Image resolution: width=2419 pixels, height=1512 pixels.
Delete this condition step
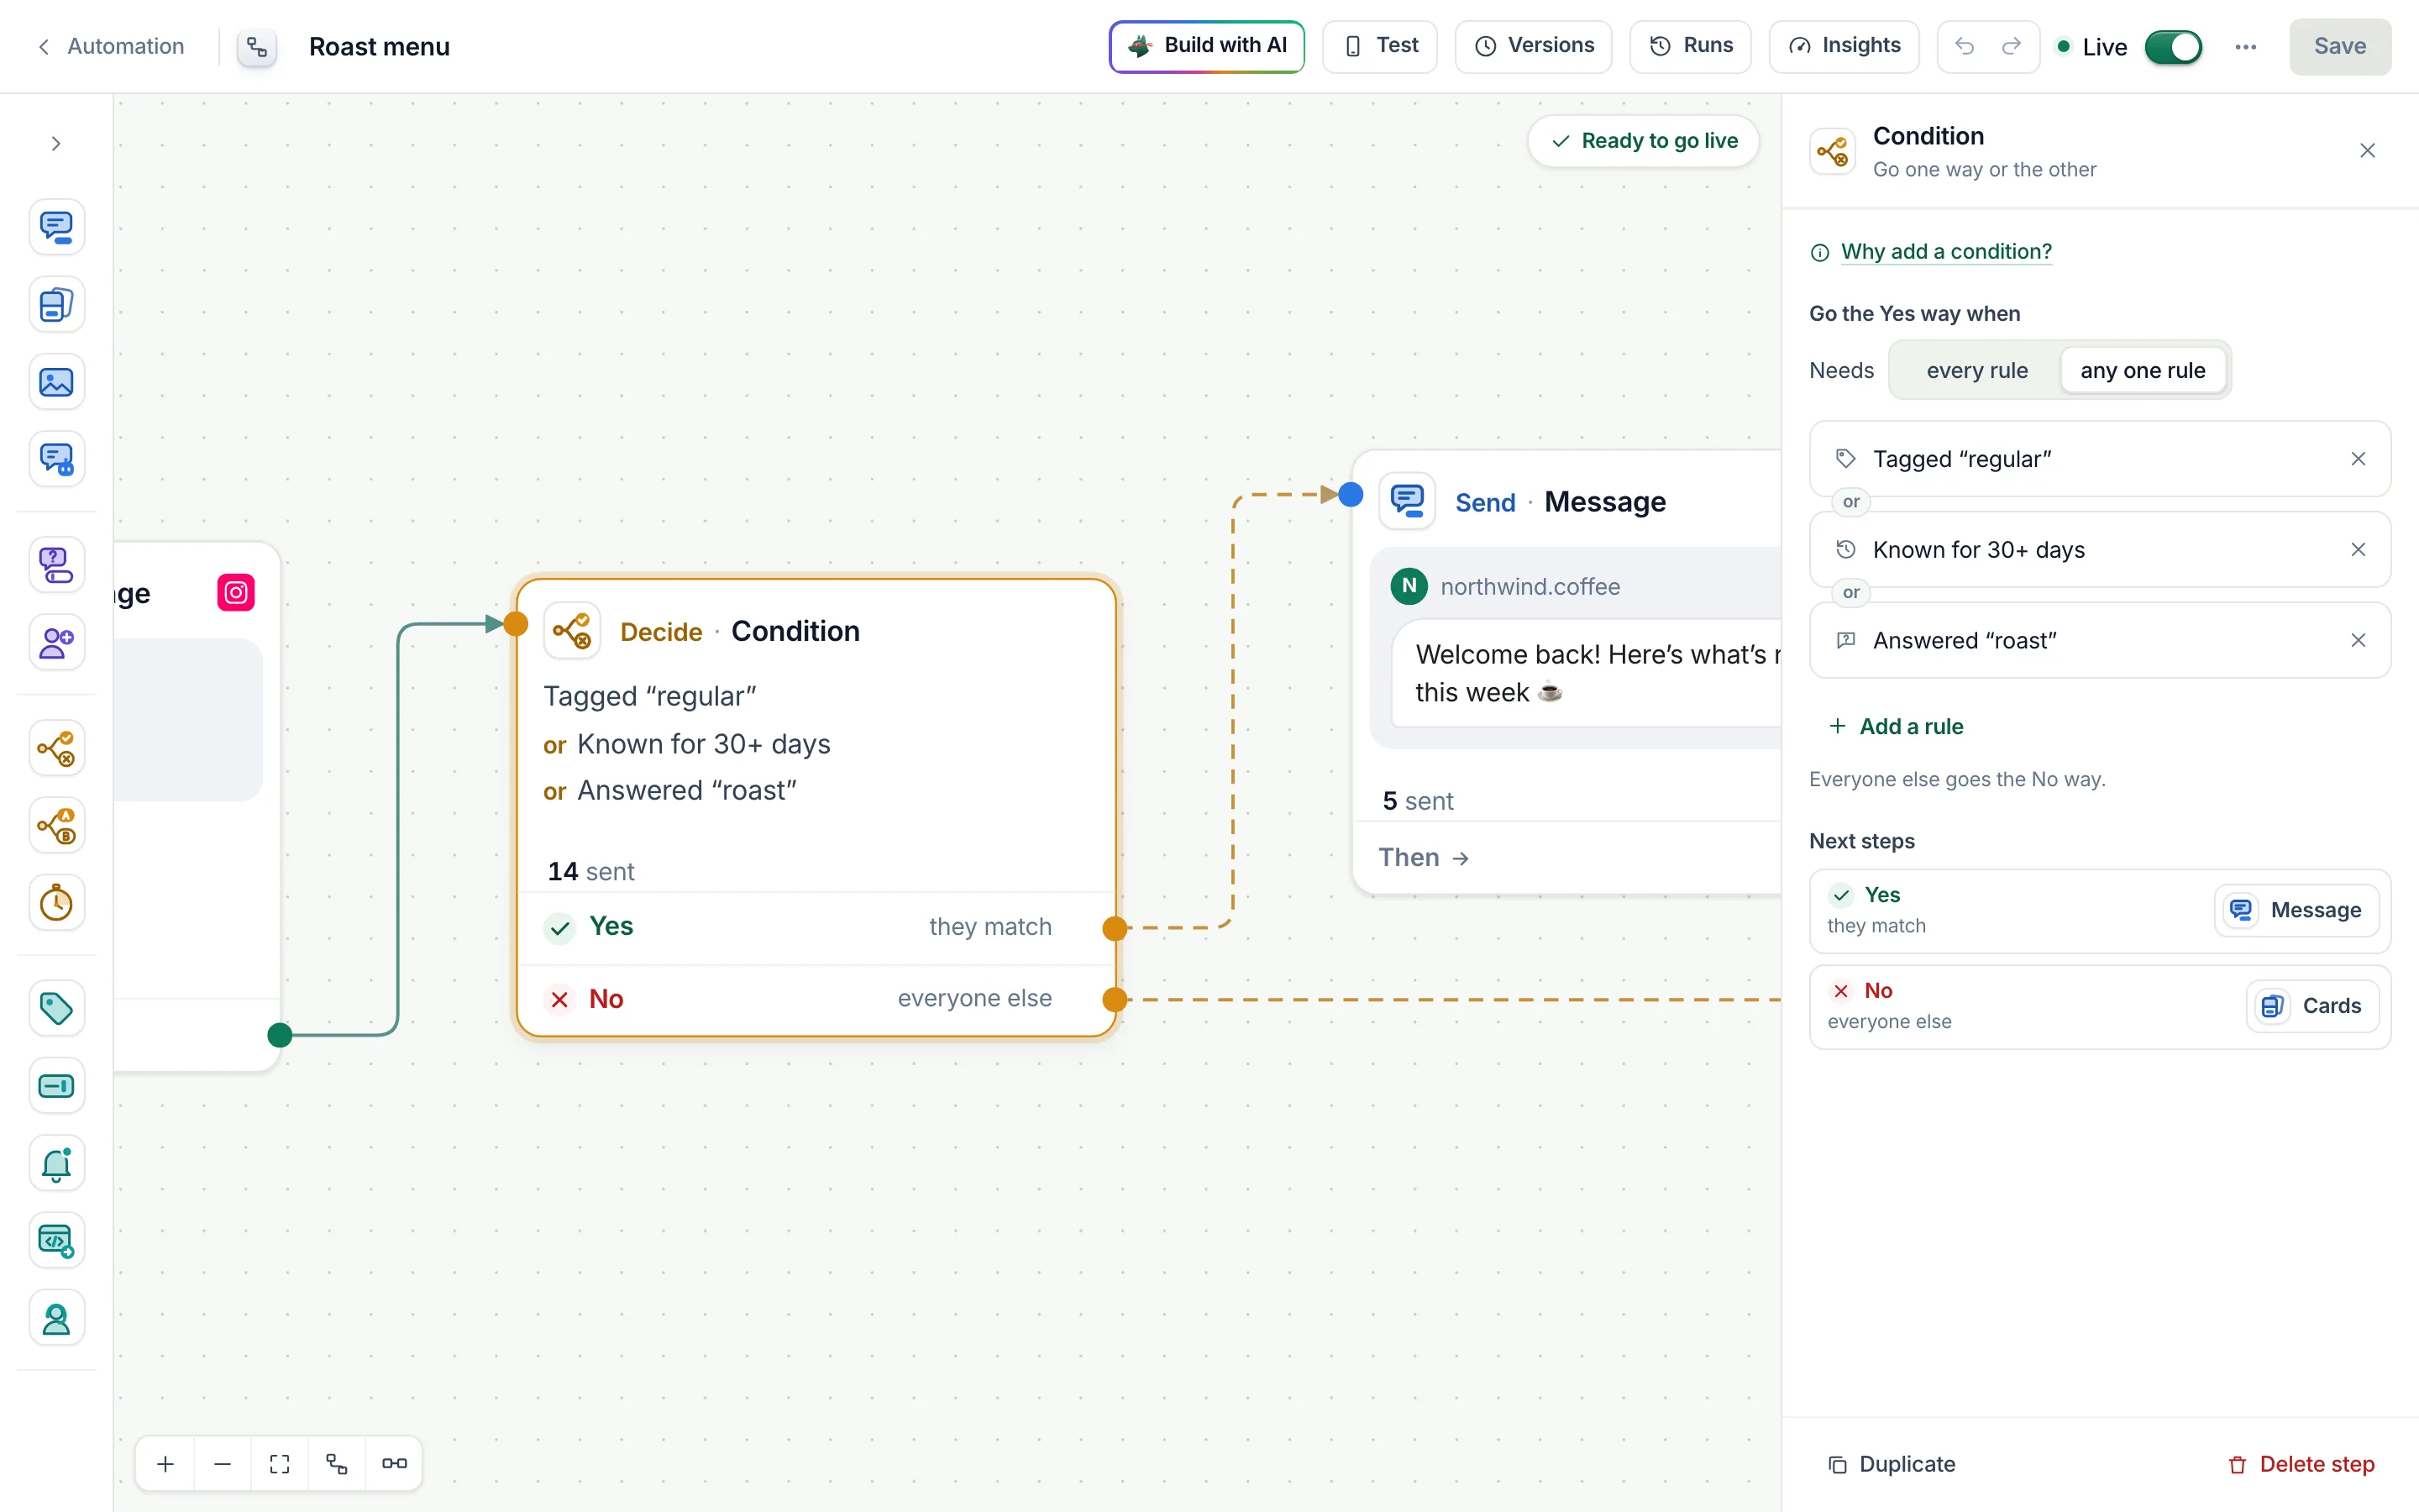tap(2301, 1463)
